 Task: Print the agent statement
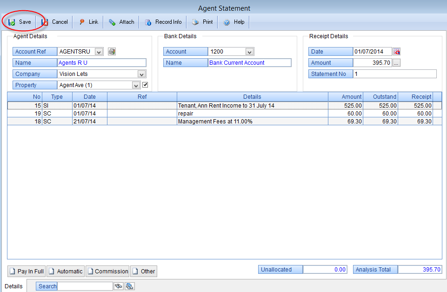point(202,22)
